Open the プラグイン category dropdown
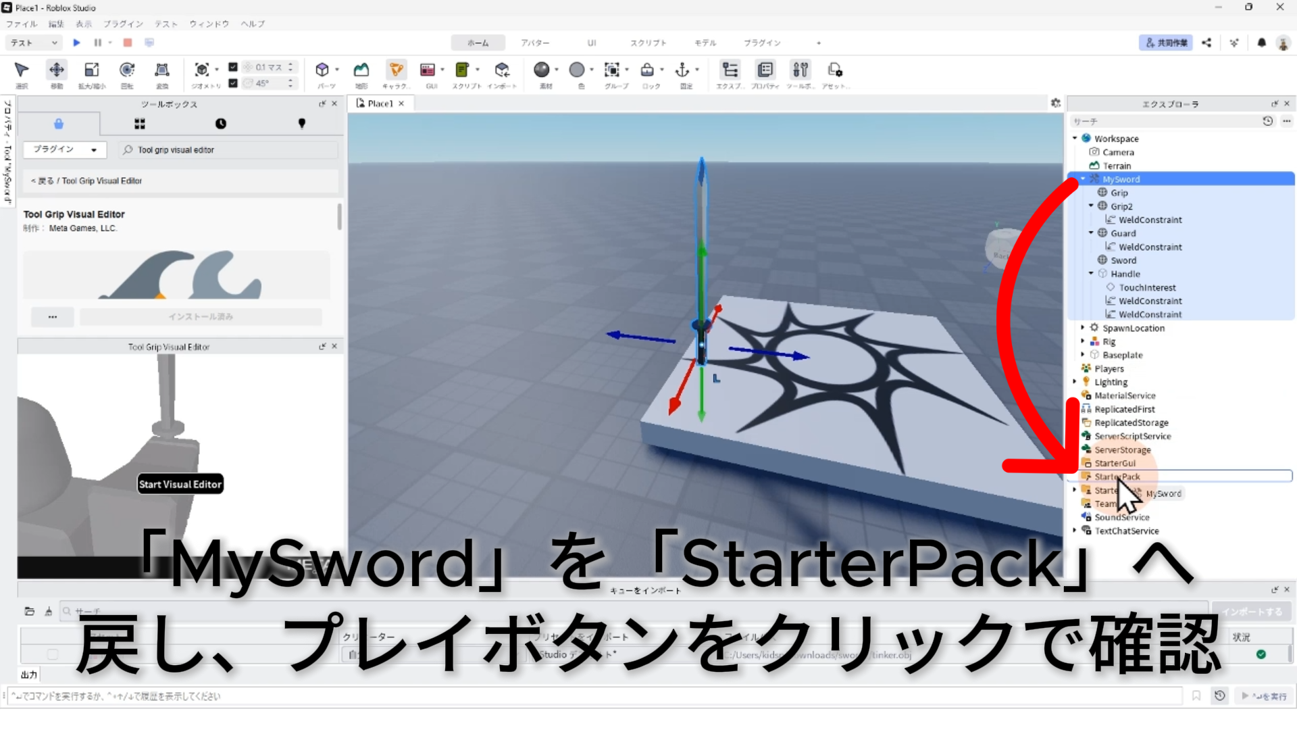The image size is (1297, 730). tap(65, 149)
